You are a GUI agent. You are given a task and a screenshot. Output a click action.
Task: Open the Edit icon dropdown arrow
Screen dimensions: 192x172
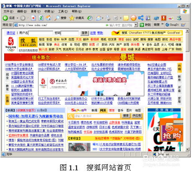[x=120, y=18]
